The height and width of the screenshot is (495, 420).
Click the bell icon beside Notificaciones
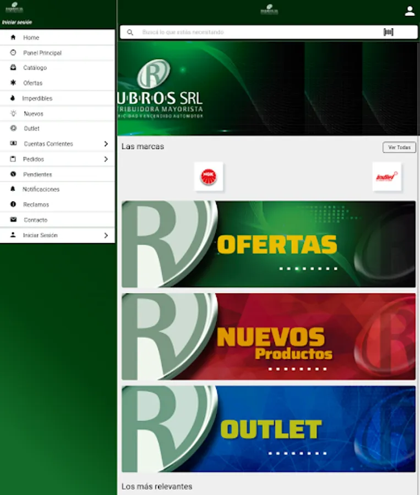pyautogui.click(x=13, y=189)
